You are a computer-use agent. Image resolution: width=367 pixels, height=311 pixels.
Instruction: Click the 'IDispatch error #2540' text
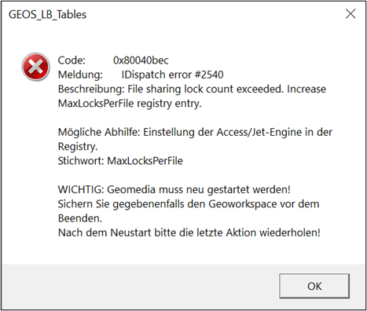pyautogui.click(x=172, y=75)
